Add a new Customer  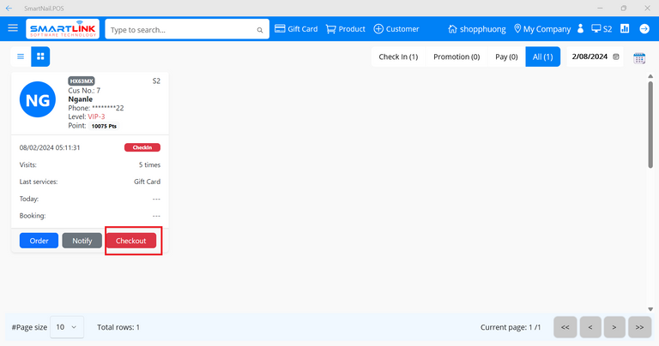[396, 28]
